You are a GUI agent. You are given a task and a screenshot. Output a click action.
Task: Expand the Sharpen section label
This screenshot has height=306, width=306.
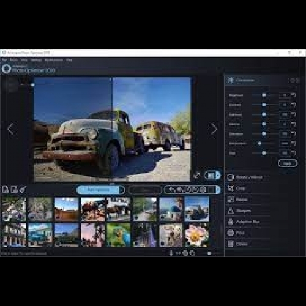coord(244,211)
